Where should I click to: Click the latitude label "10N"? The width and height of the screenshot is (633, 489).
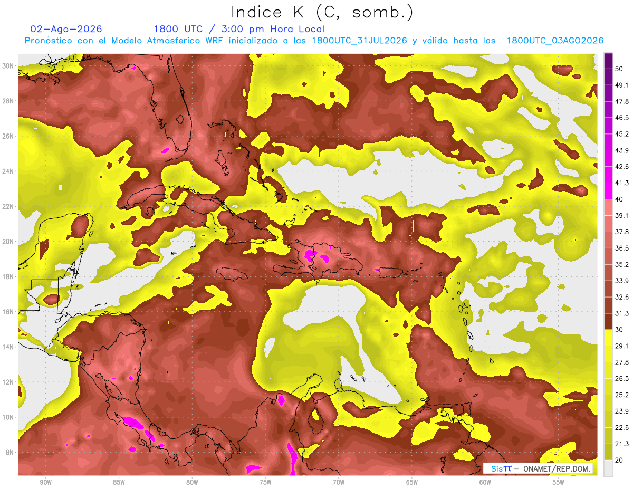[7, 417]
